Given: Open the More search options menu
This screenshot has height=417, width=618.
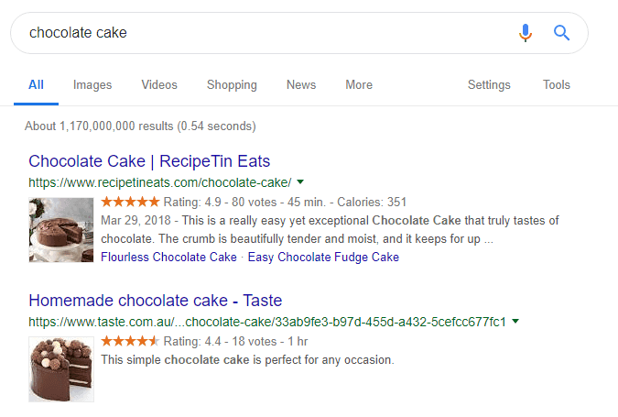Looking at the screenshot, I should (358, 85).
